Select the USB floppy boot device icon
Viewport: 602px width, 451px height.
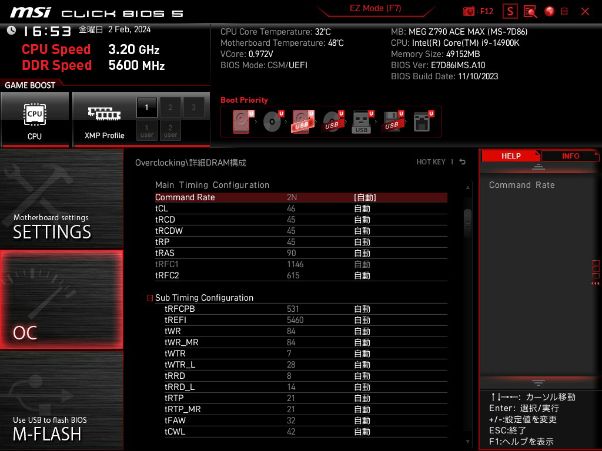click(x=392, y=122)
